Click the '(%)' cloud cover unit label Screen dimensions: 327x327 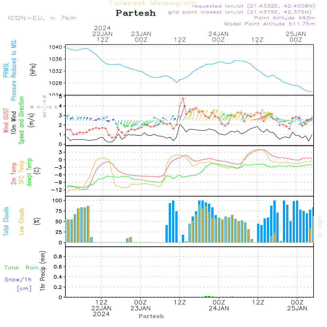pyautogui.click(x=37, y=221)
